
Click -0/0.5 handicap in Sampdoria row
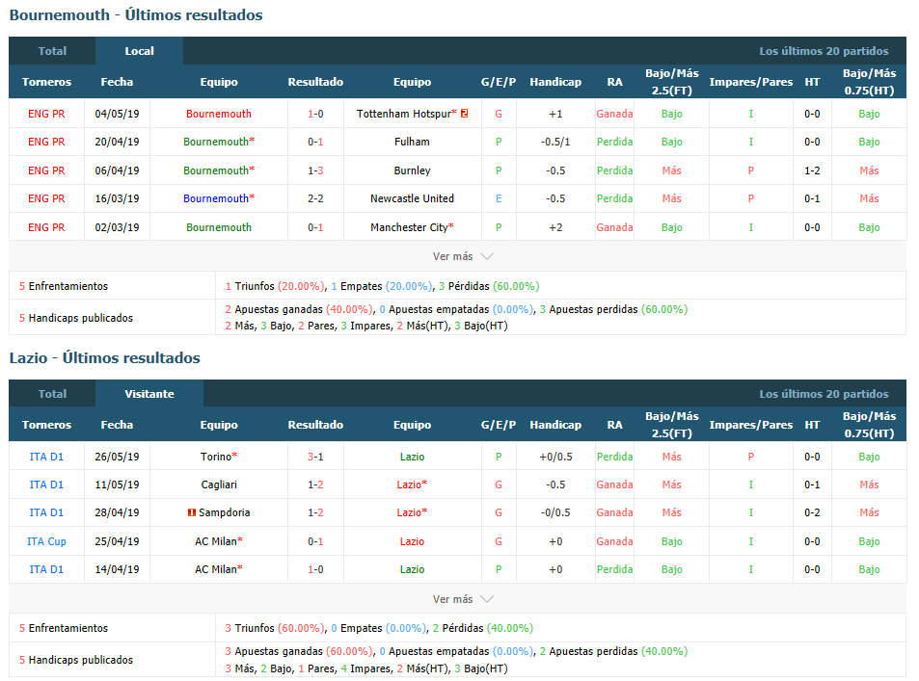coord(555,512)
